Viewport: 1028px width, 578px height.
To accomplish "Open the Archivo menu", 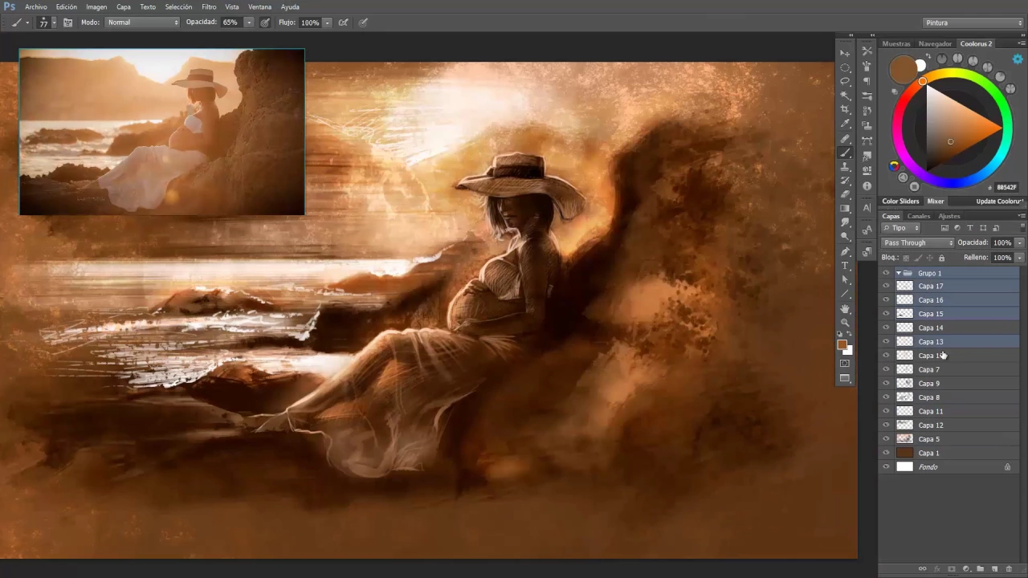I will pyautogui.click(x=35, y=6).
